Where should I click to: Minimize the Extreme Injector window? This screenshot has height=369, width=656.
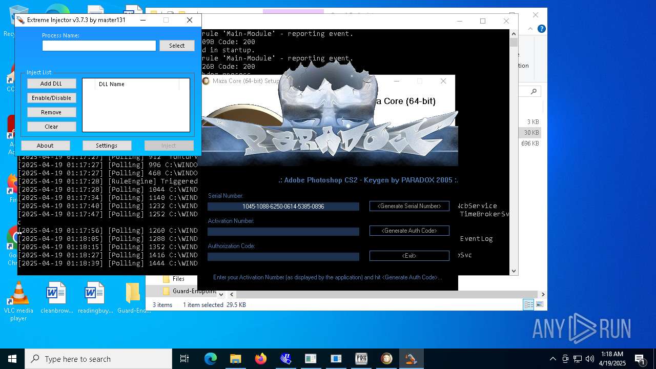click(x=142, y=20)
